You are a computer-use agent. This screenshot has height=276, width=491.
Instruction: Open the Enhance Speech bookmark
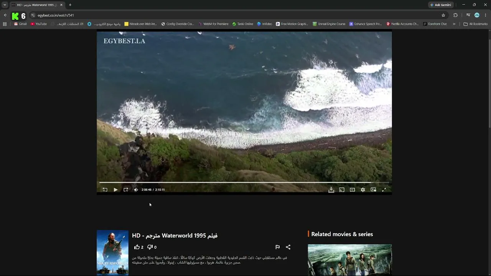tap(366, 24)
